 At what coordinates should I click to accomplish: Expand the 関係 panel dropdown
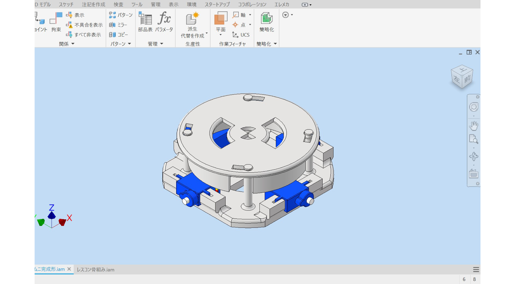click(73, 44)
